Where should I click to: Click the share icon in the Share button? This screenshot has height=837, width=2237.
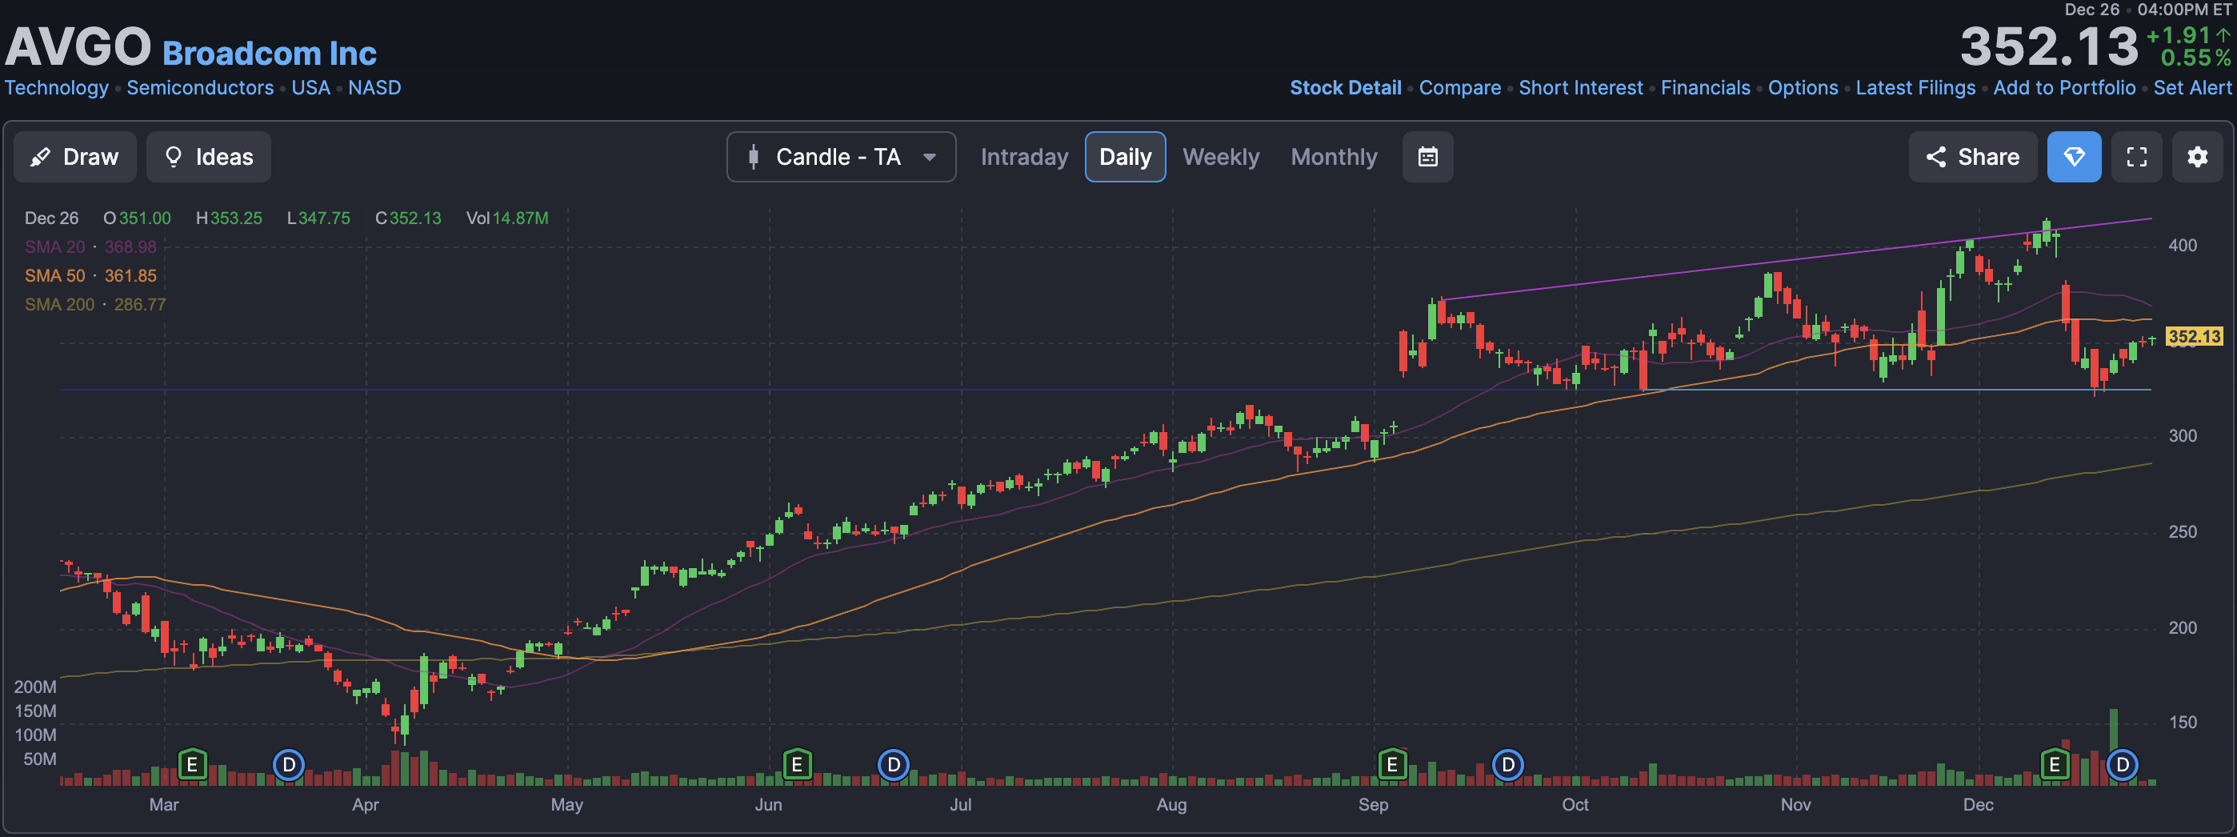click(1935, 156)
